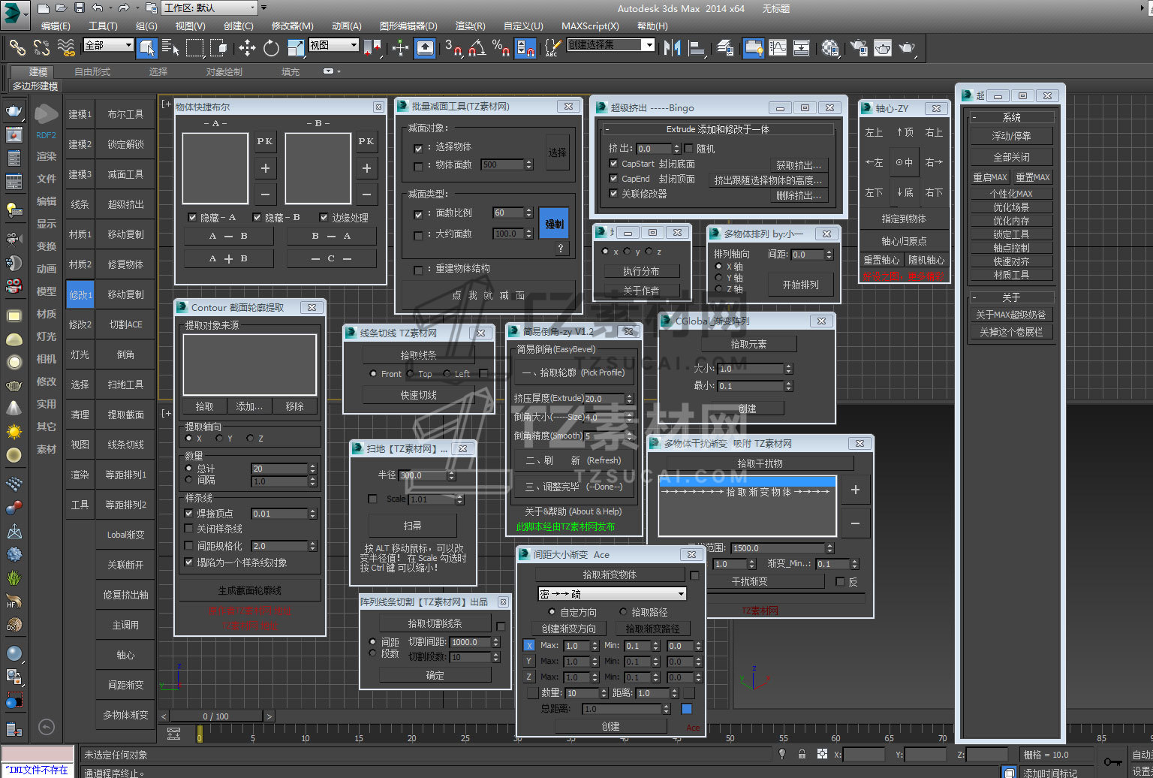The image size is (1153, 778).
Task: Click the 挤出 value spinner arrows
Action: 676,149
